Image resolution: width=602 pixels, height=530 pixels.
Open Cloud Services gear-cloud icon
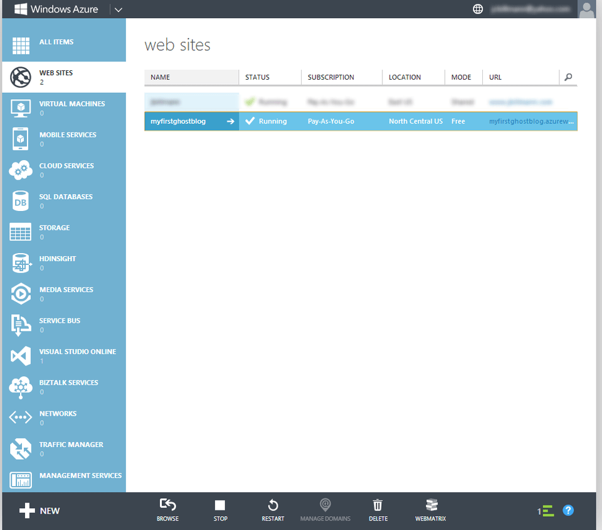(x=21, y=170)
